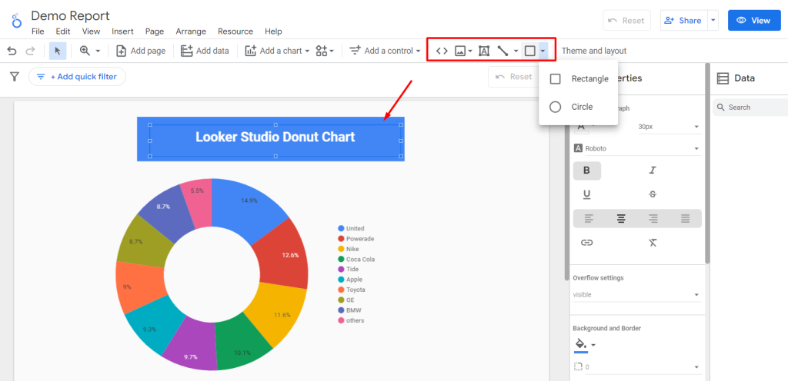Viewport: 788px width, 381px height.
Task: Insert a URL embed element
Action: 442,51
